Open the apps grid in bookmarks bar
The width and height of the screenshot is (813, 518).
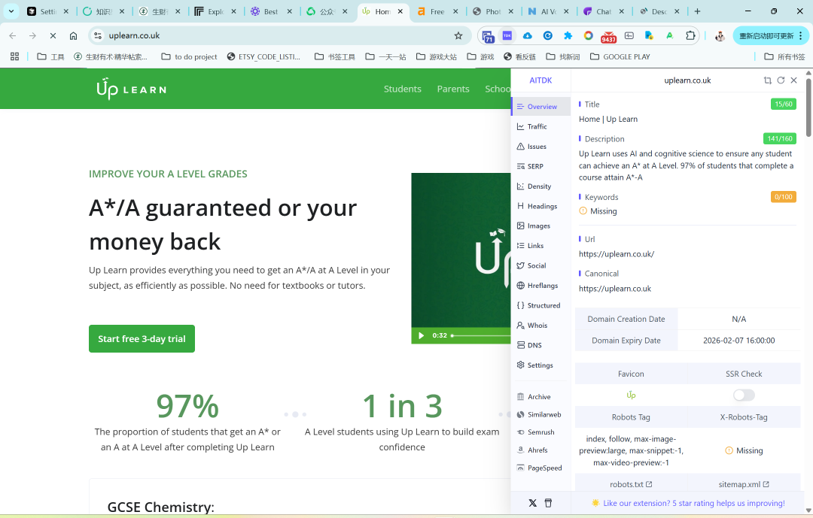[x=14, y=57]
